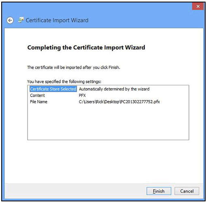The height and width of the screenshot is (203, 206).
Task: Click the Certificate Import Wizard icon
Action: coord(21,20)
